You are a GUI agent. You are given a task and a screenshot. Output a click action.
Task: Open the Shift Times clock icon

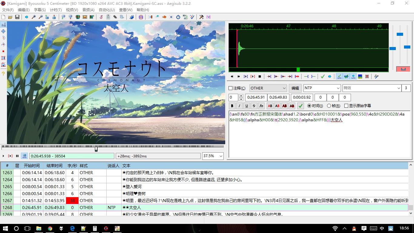(178, 17)
